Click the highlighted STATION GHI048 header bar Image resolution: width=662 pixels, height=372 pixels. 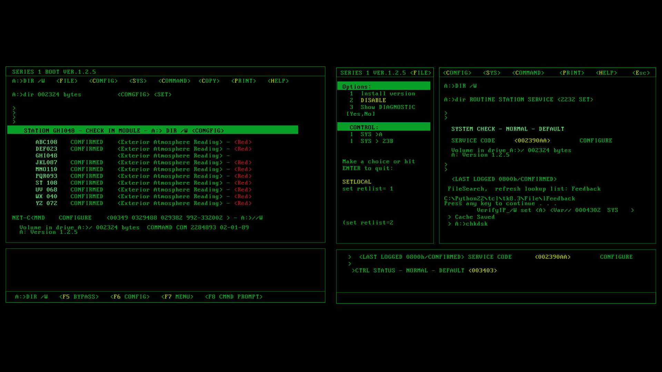(x=152, y=130)
